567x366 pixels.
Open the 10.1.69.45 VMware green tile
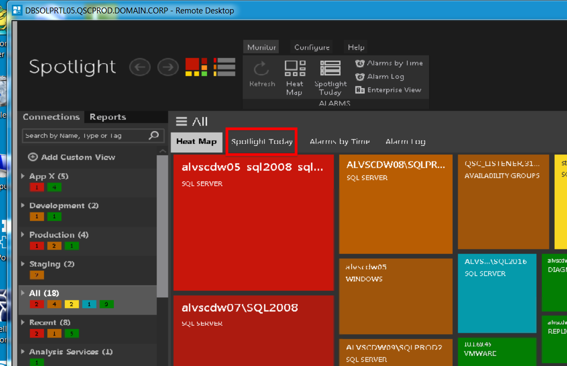coord(497,352)
